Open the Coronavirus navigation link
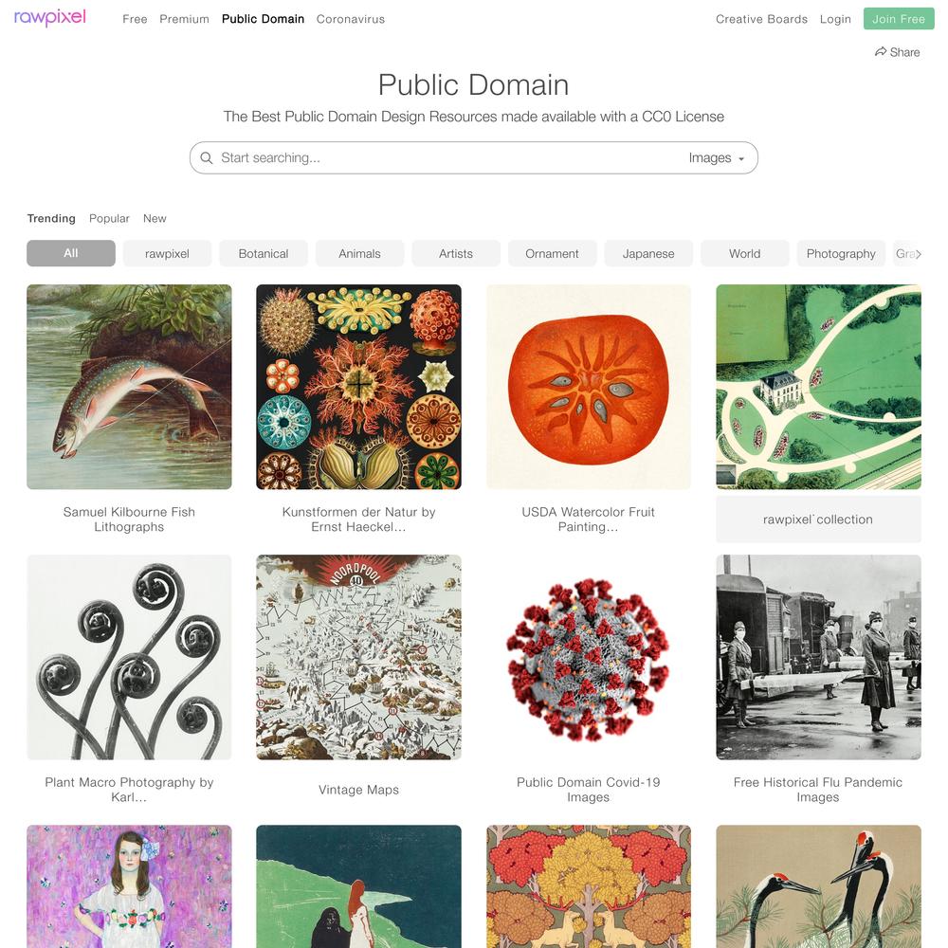Screen dimensions: 948x948 [x=350, y=19]
